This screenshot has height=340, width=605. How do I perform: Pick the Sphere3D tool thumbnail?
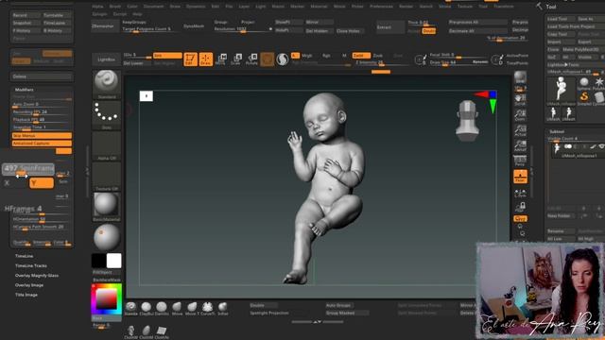584,83
